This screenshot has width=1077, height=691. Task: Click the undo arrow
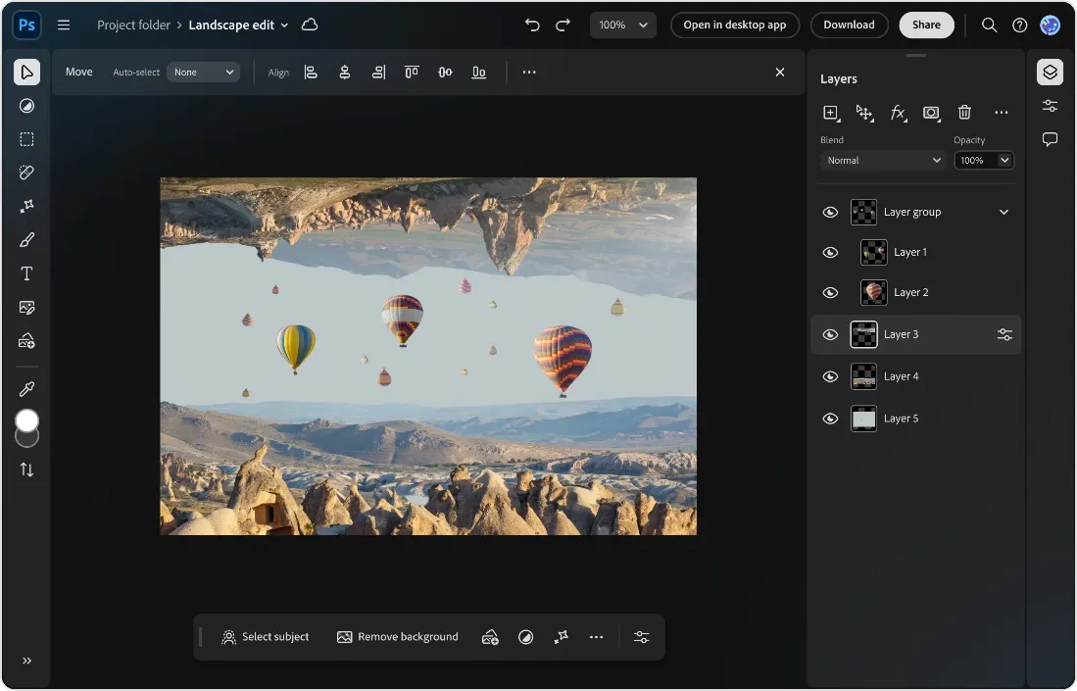click(532, 25)
